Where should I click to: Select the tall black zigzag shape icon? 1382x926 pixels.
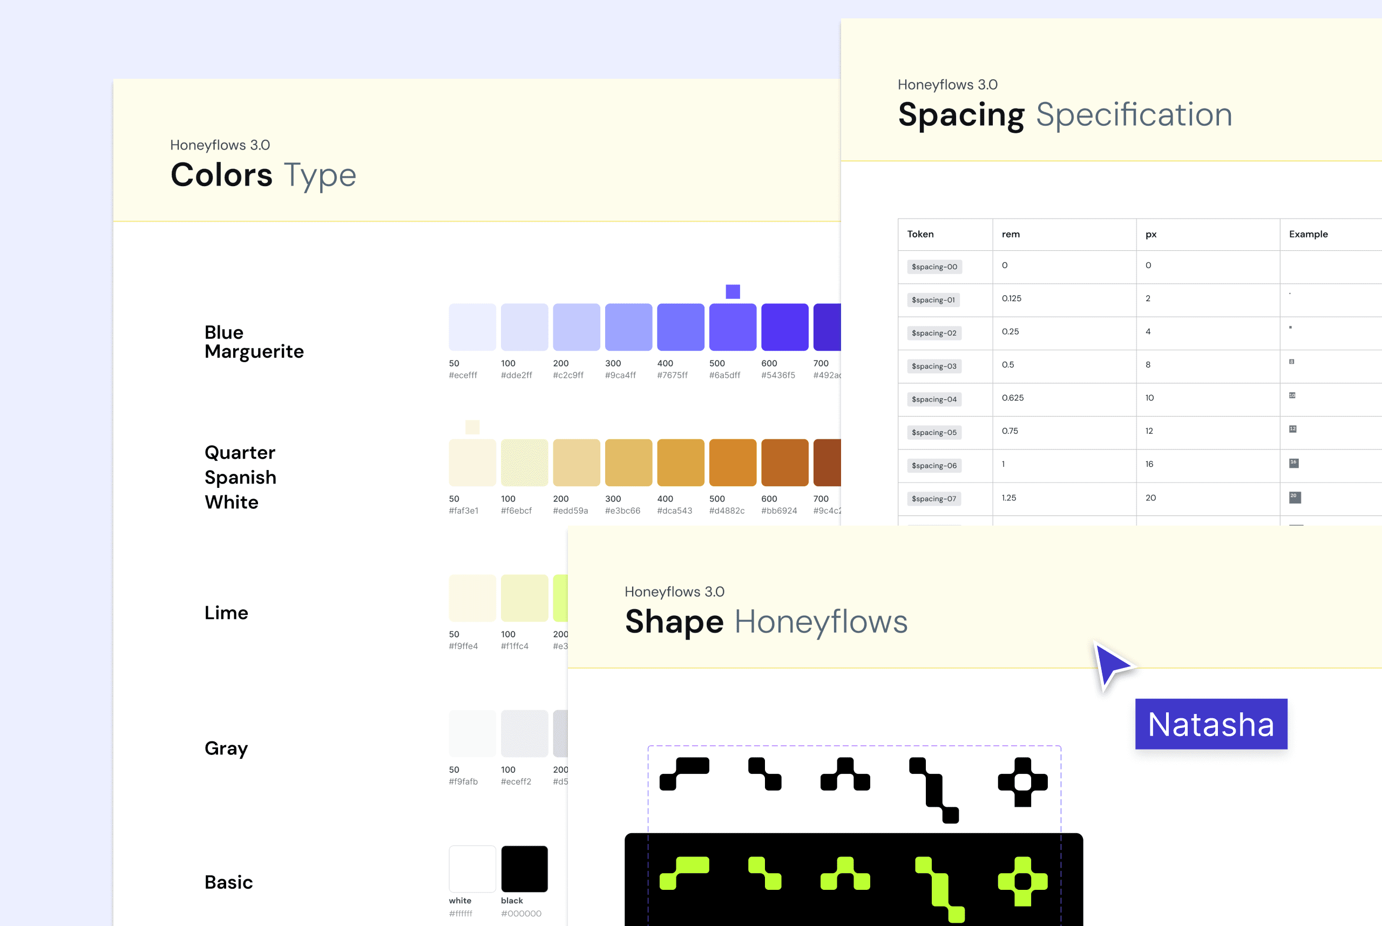(933, 790)
